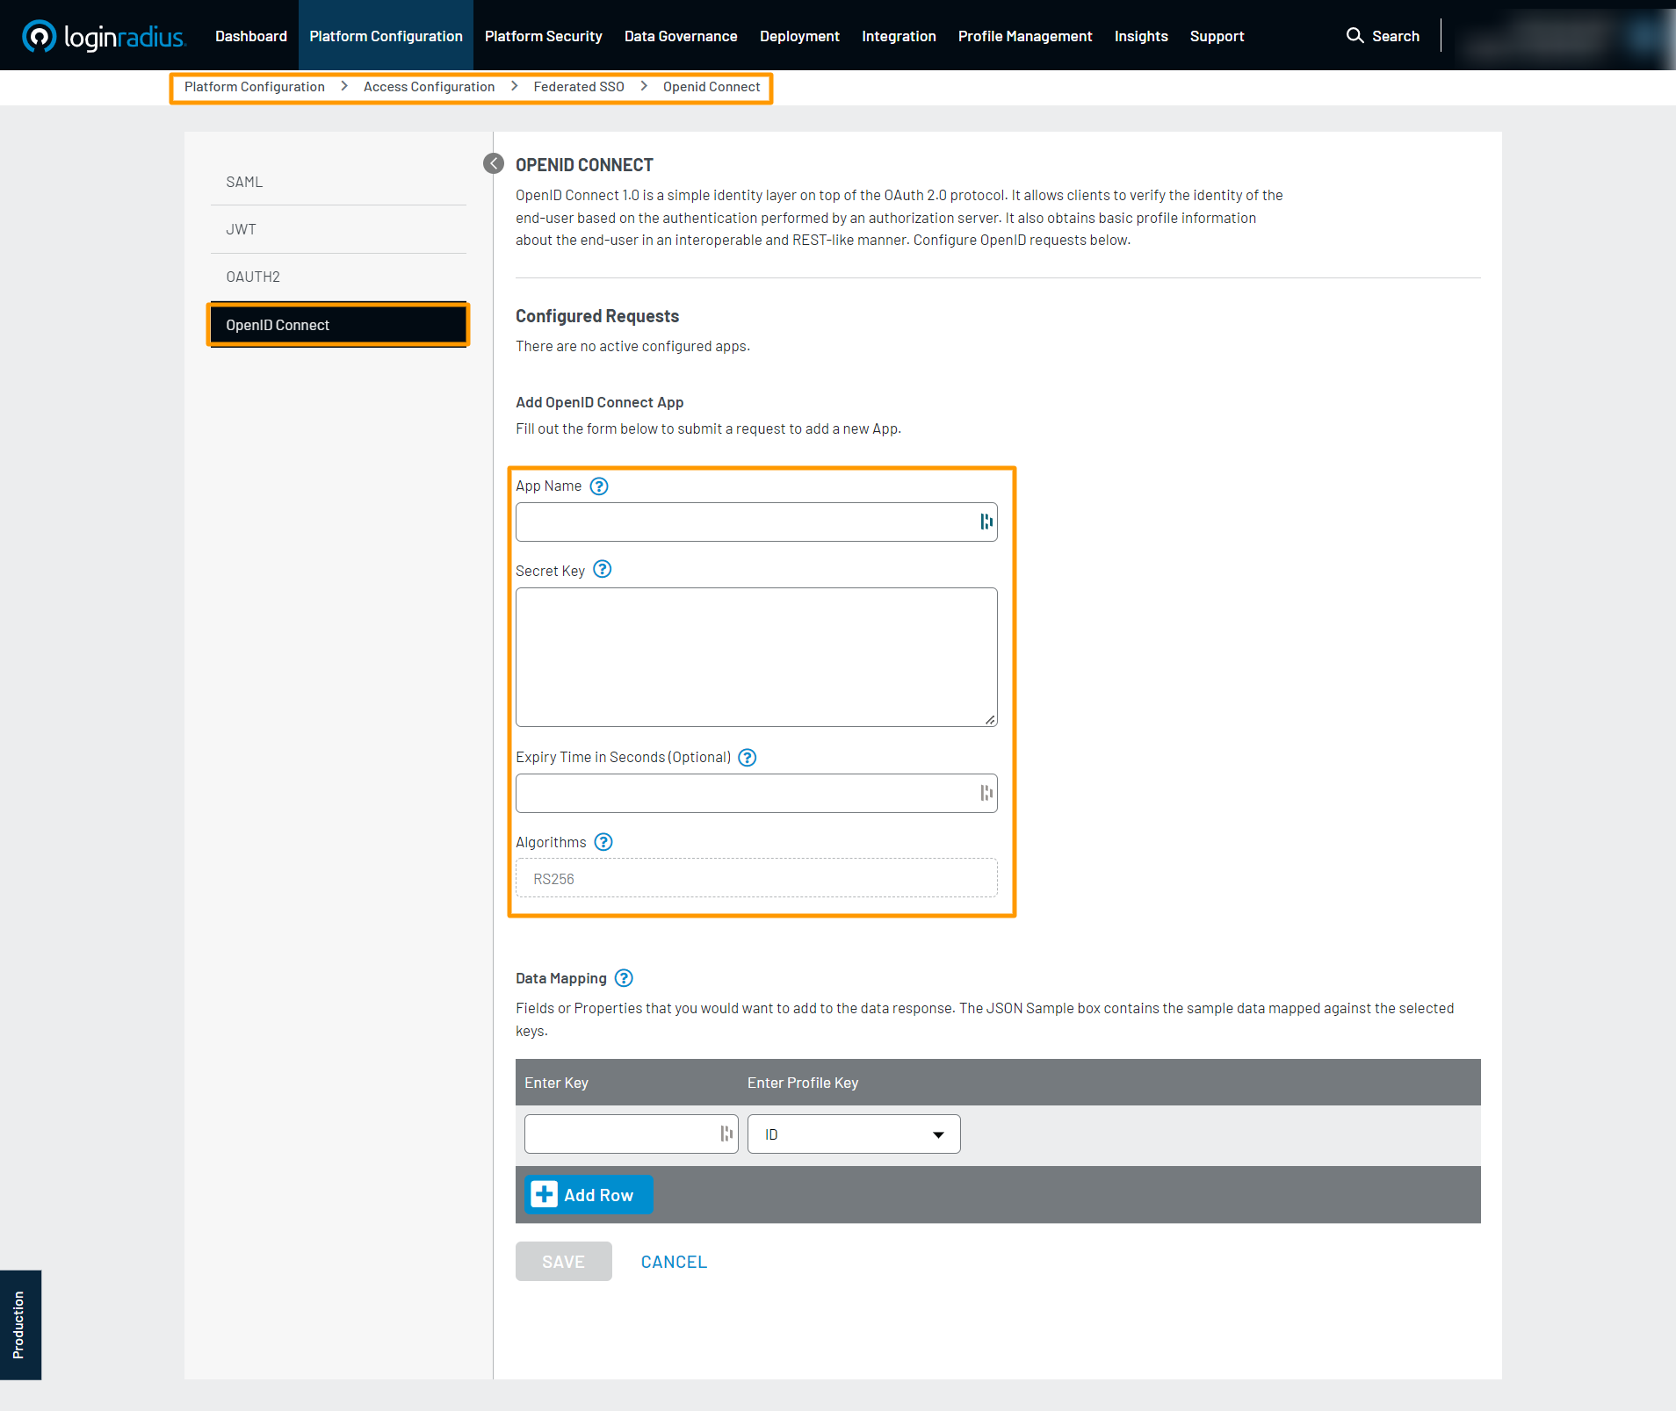Click 'There are no active configured apps.' text
The width and height of the screenshot is (1676, 1411).
[x=632, y=346]
